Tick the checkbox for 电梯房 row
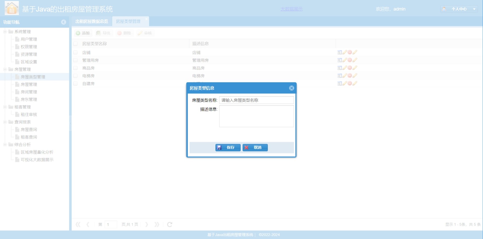The width and height of the screenshot is (483, 239). click(x=75, y=76)
